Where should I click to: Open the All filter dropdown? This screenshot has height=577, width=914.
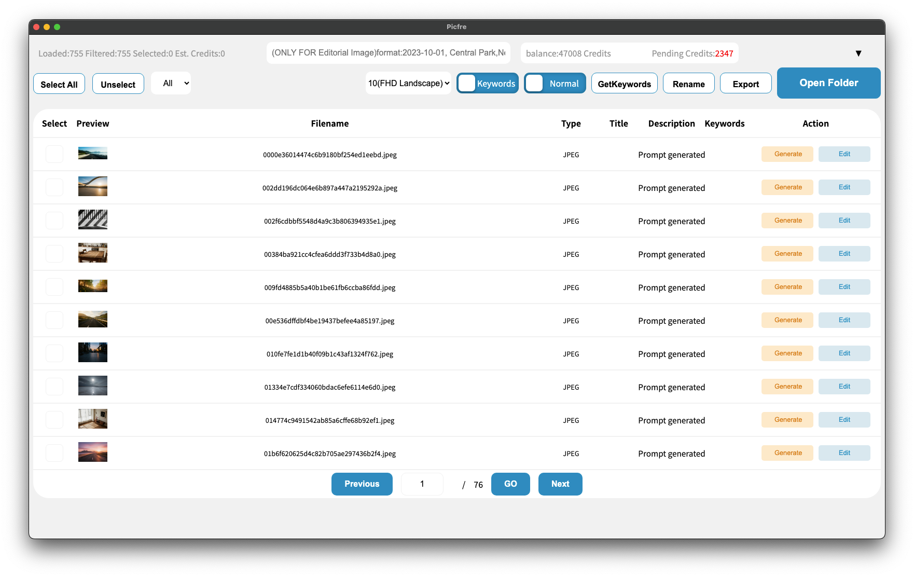click(x=171, y=83)
